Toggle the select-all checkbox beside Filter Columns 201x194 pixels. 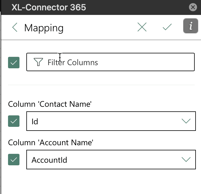point(14,63)
